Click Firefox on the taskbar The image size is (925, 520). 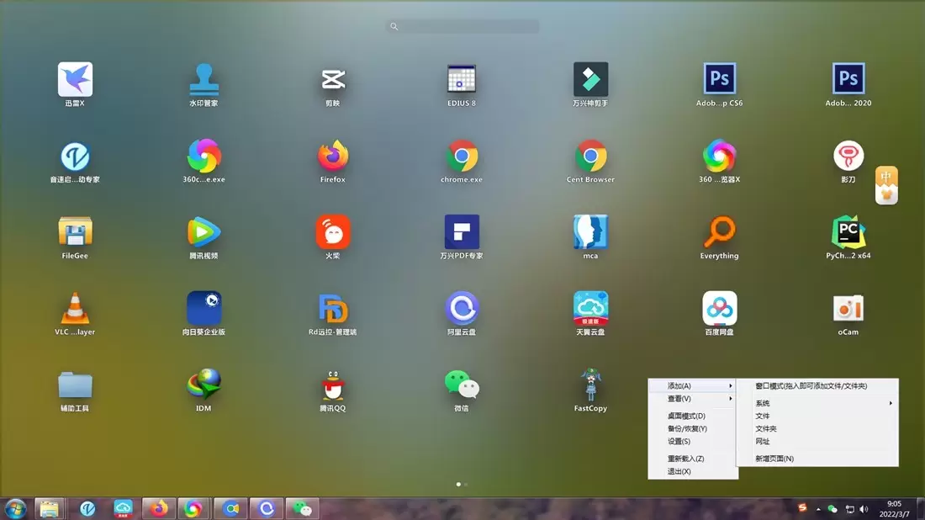point(158,509)
